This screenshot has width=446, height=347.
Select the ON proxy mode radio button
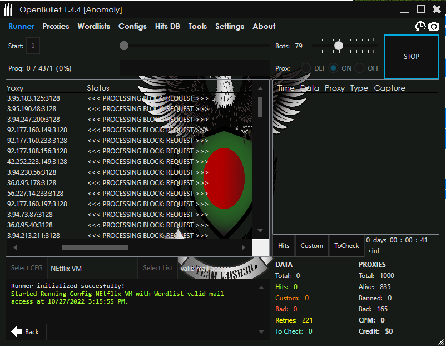pos(333,68)
